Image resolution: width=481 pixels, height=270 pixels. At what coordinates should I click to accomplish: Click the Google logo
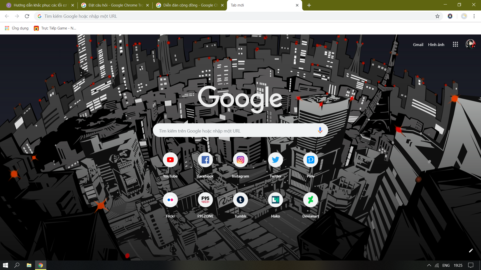[x=240, y=99]
